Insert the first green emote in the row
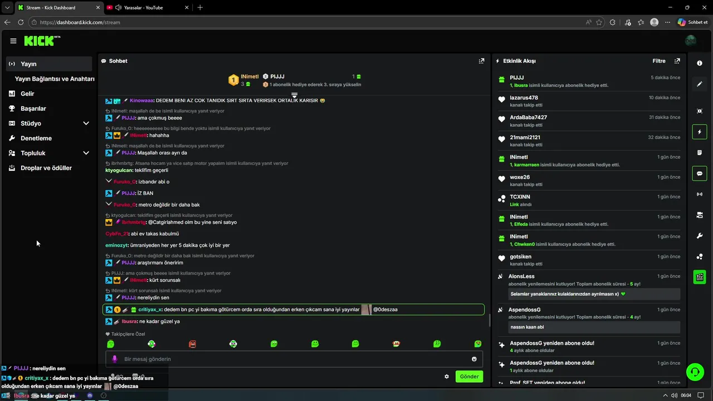The image size is (713, 401). pos(110,344)
